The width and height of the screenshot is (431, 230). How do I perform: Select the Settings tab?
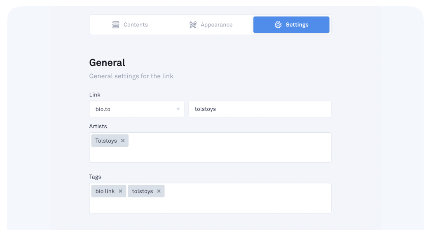click(x=291, y=25)
